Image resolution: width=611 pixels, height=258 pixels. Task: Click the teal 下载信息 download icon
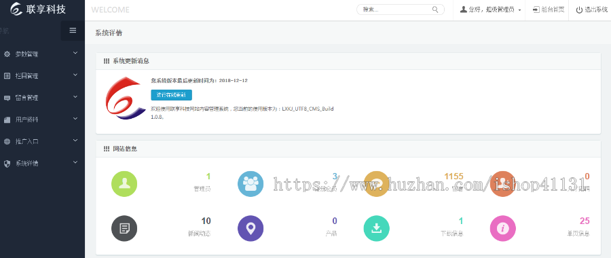coord(376,228)
